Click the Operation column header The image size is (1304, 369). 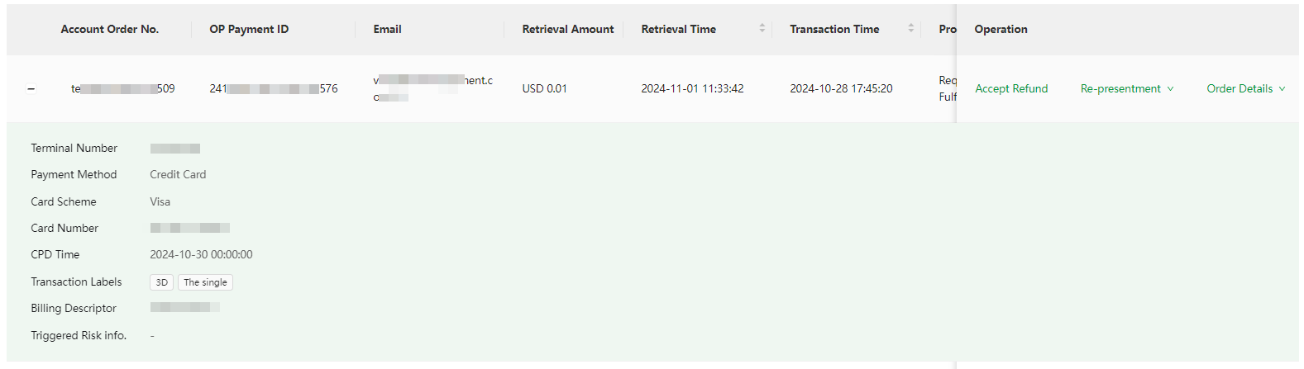point(1001,29)
